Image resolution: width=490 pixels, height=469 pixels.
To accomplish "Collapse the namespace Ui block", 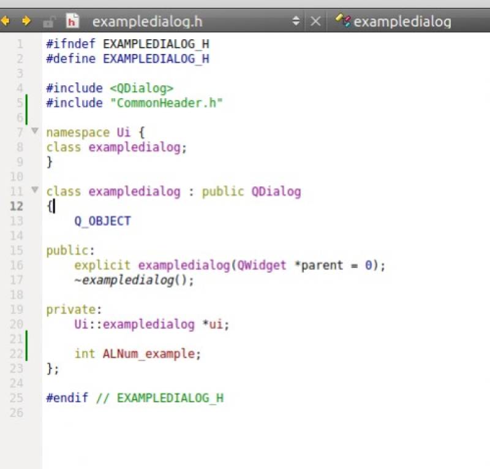I will [x=35, y=131].
